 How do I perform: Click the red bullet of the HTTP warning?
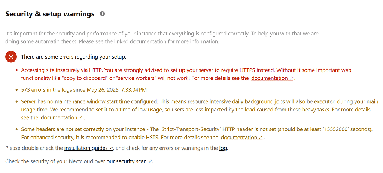16,70
